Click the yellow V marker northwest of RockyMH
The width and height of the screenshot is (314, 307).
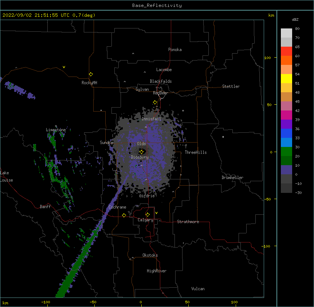tap(64, 67)
